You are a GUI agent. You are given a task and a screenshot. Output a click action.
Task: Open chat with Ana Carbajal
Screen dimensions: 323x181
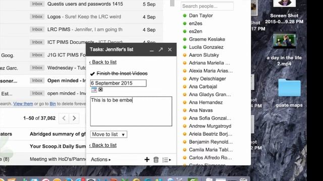[203, 86]
